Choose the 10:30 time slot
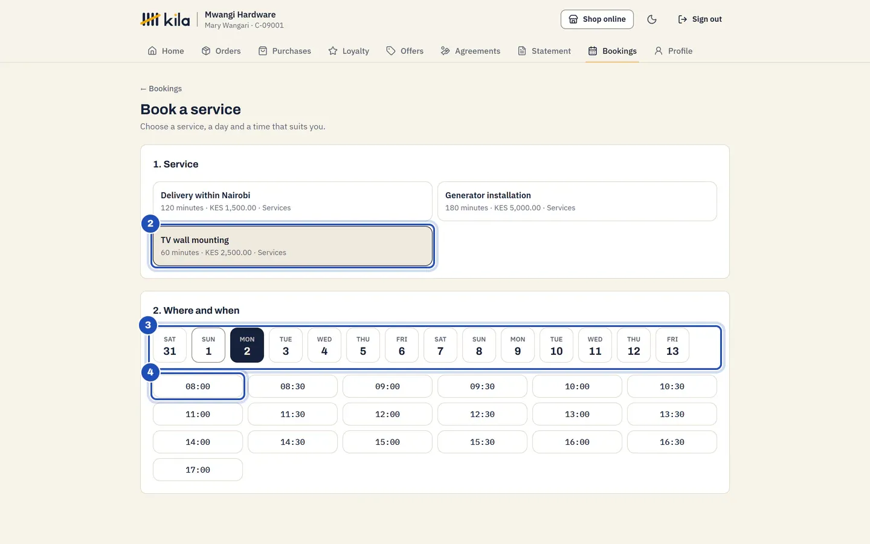 point(672,386)
